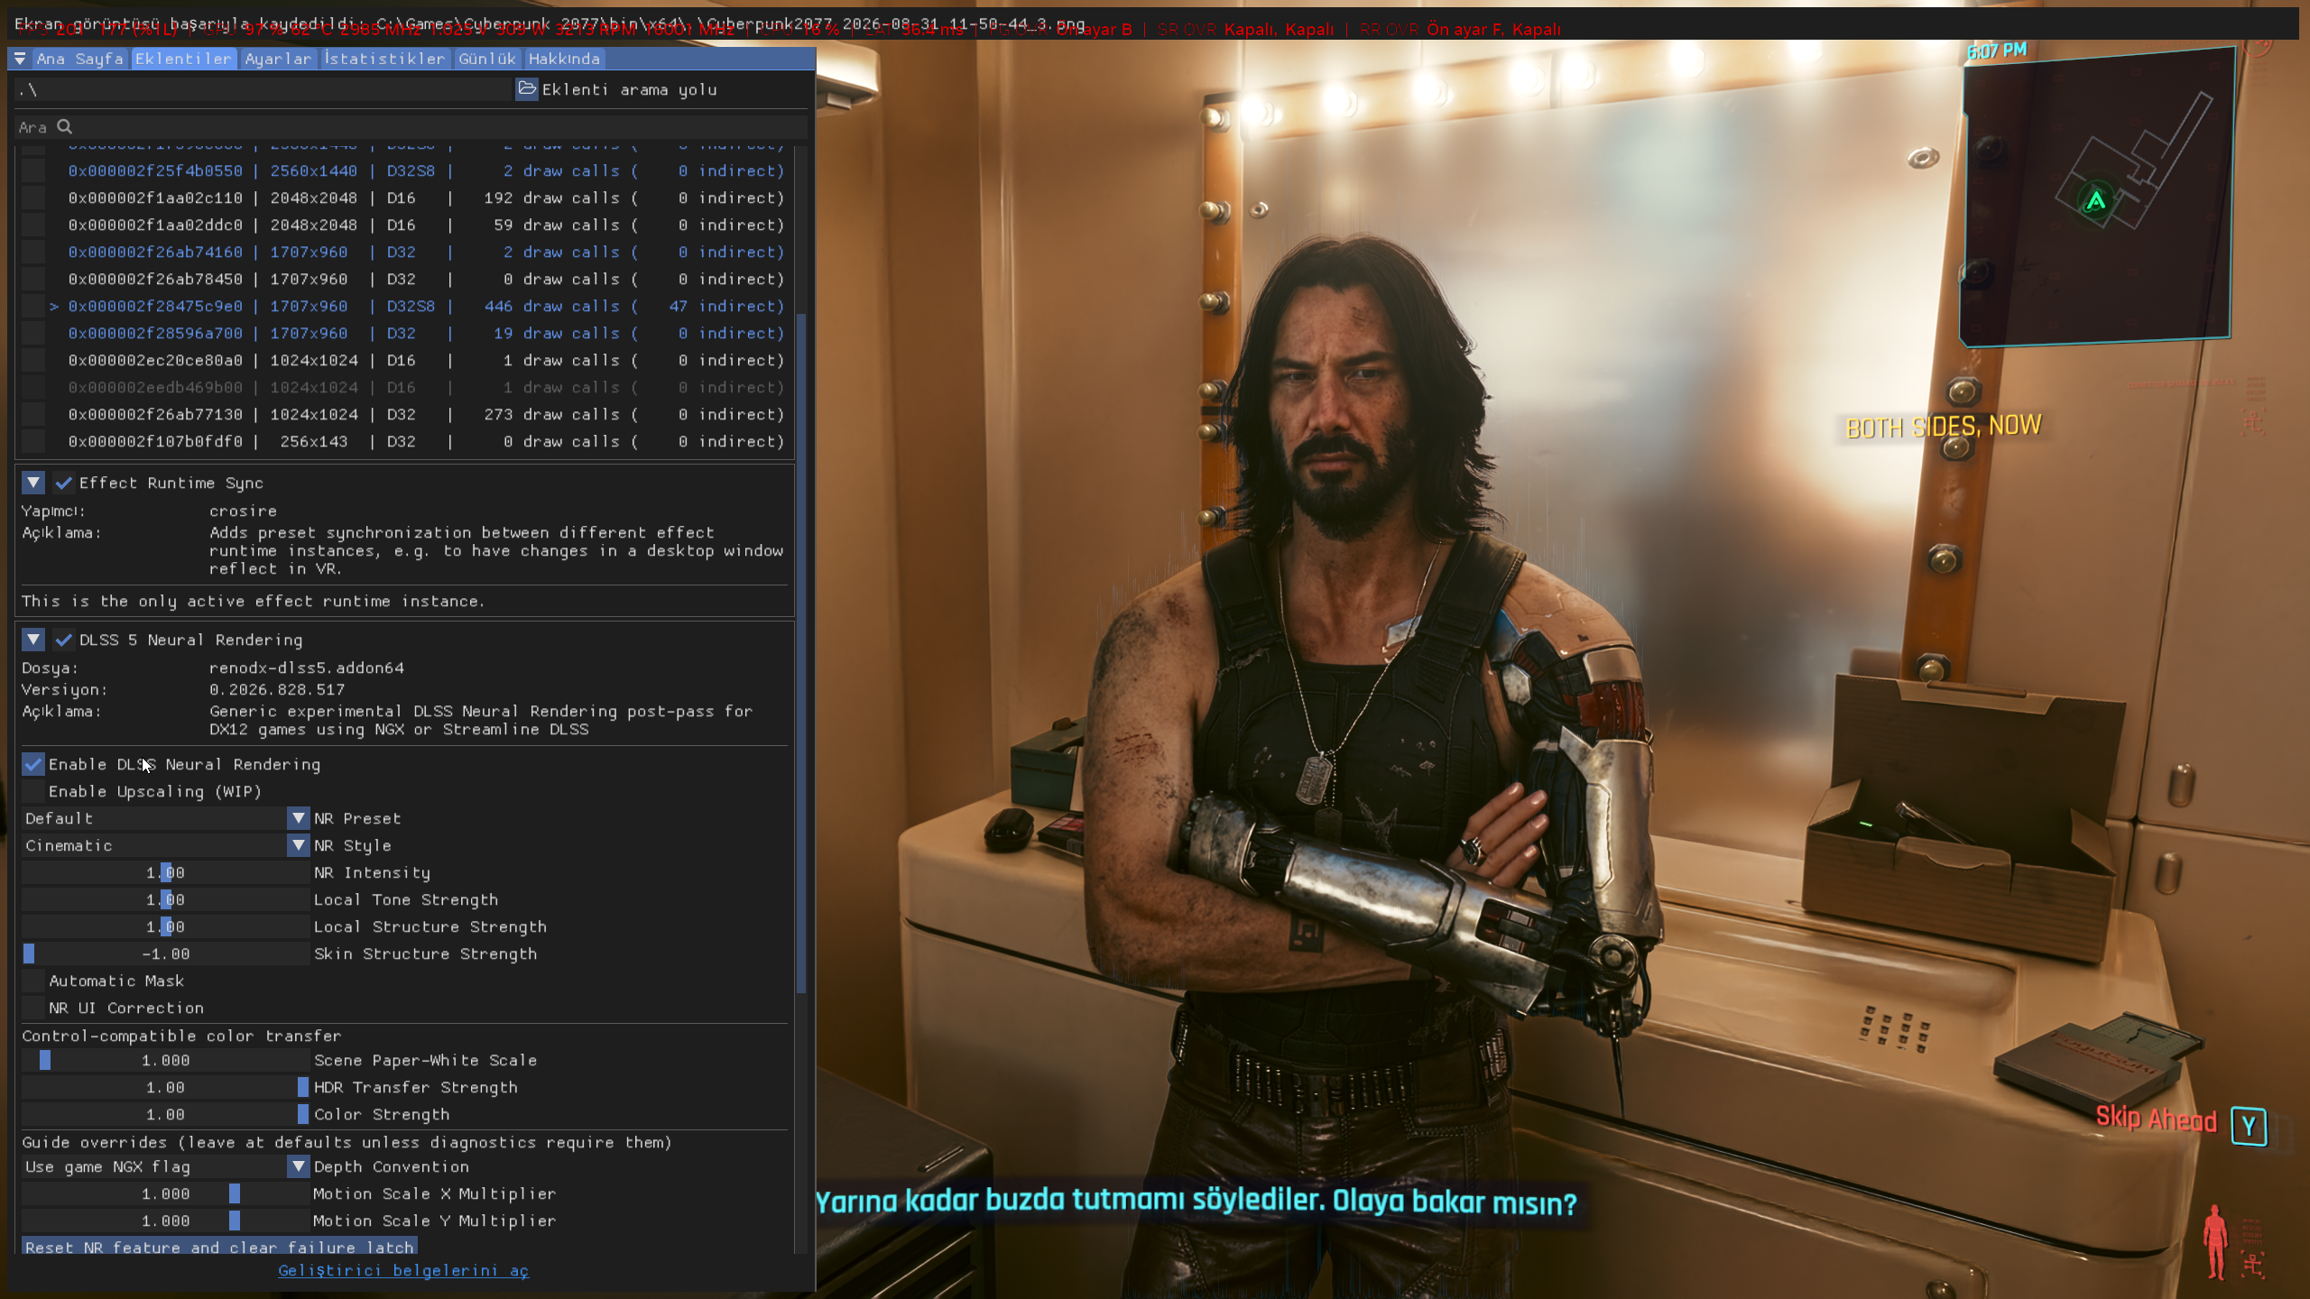The image size is (2310, 1299).
Task: Check box for 0x000002f25f4b0550 depth buffer
Action: (33, 171)
